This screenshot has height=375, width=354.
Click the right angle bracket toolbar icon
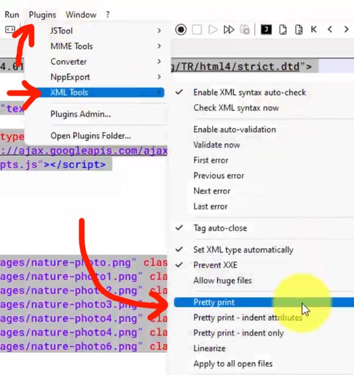tap(346, 29)
